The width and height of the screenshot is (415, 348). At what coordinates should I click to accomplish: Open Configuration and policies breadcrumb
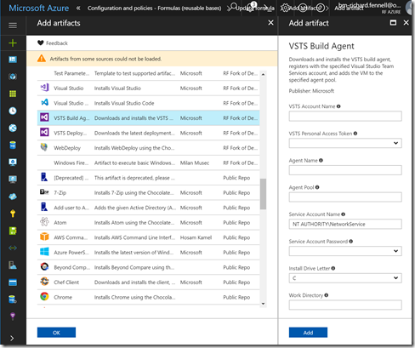click(154, 9)
